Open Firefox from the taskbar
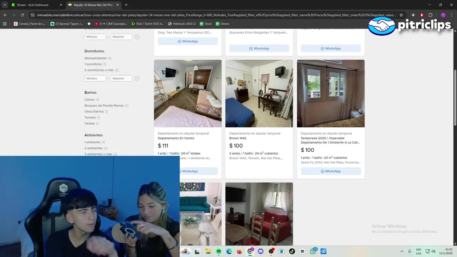This screenshot has width=457, height=257. pyautogui.click(x=240, y=251)
